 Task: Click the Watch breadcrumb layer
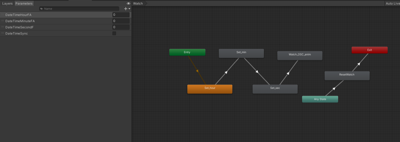click(x=139, y=3)
